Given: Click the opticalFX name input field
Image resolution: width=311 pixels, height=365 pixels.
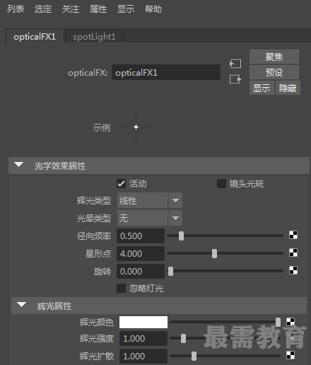Looking at the screenshot, I should [166, 72].
